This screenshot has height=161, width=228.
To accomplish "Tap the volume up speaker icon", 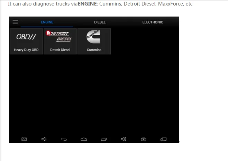I will click(124, 139).
